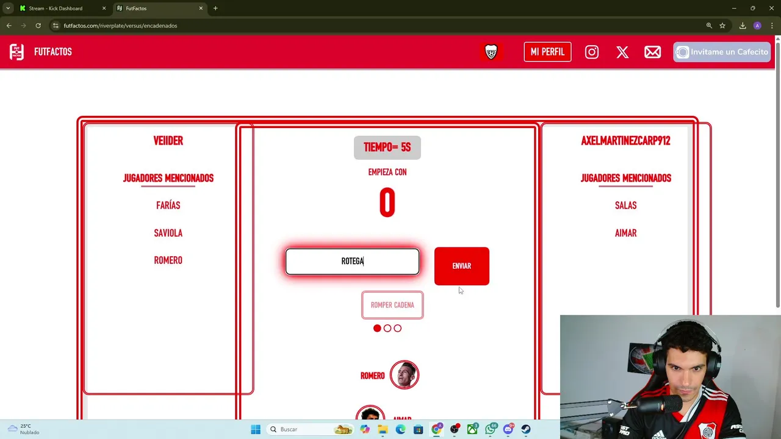Click JUGADORES MENCIONADOS heading under VEIIDER
This screenshot has height=439, width=781.
[168, 178]
